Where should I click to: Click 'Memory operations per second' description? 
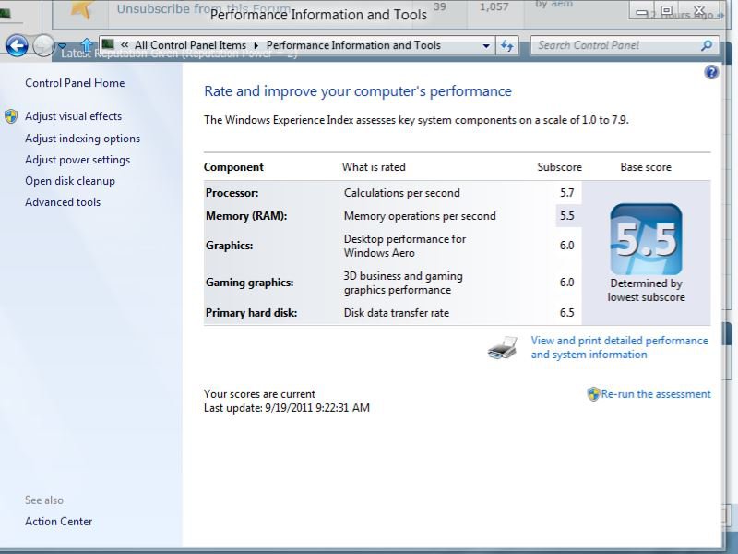[420, 216]
